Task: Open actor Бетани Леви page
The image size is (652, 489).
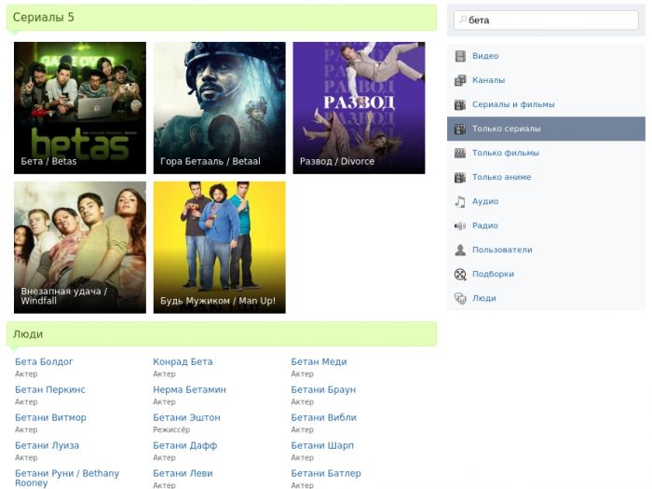Action: pos(183,473)
